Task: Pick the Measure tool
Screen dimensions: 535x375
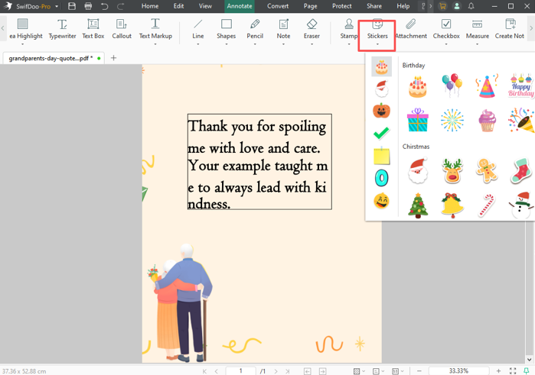Action: coord(477,29)
